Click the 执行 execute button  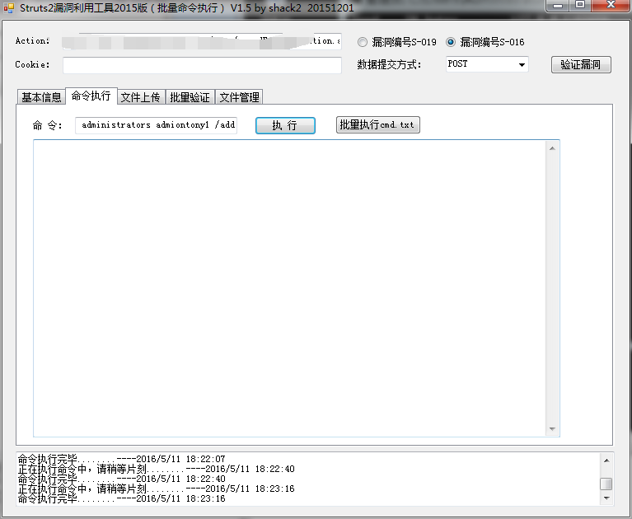coord(285,125)
